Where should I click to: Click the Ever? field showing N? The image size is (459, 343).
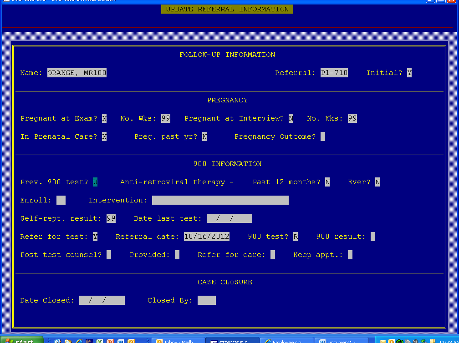[x=377, y=182]
